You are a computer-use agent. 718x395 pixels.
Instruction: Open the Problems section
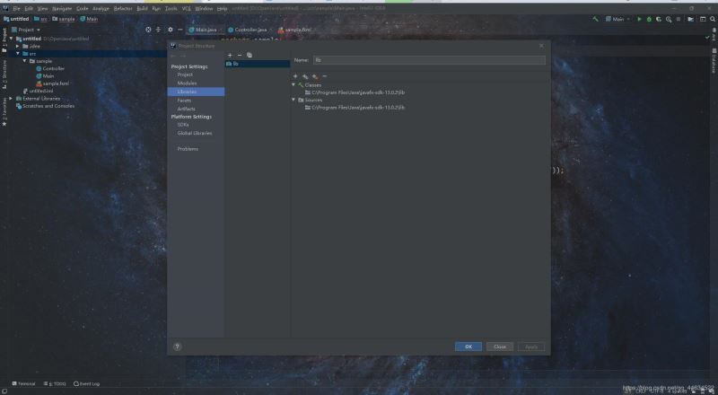point(188,149)
